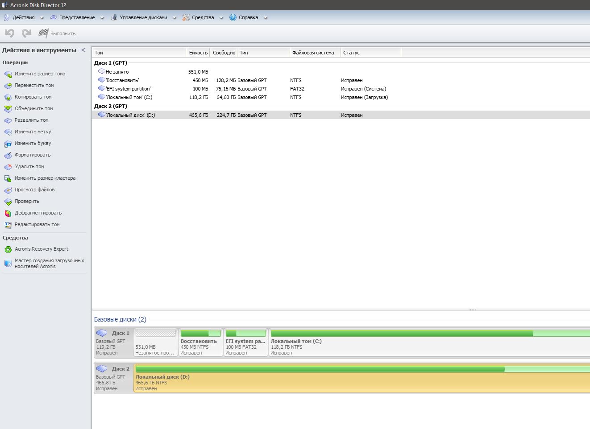The height and width of the screenshot is (429, 590).
Task: Select the Восстановить partition usage bar
Action: click(x=200, y=333)
